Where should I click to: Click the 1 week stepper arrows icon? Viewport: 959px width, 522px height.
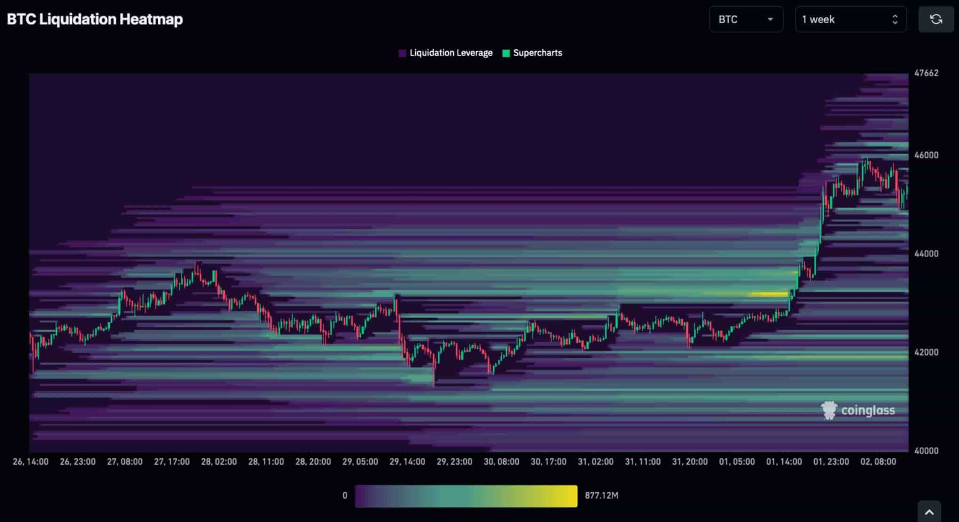[895, 19]
